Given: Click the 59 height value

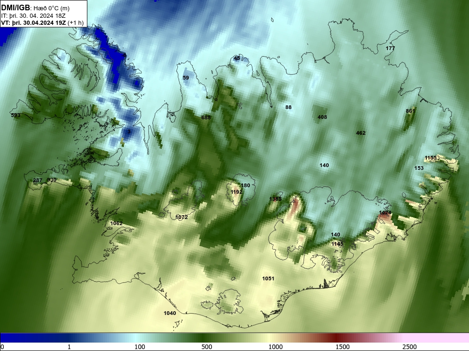Looking at the screenshot, I should (x=186, y=78).
